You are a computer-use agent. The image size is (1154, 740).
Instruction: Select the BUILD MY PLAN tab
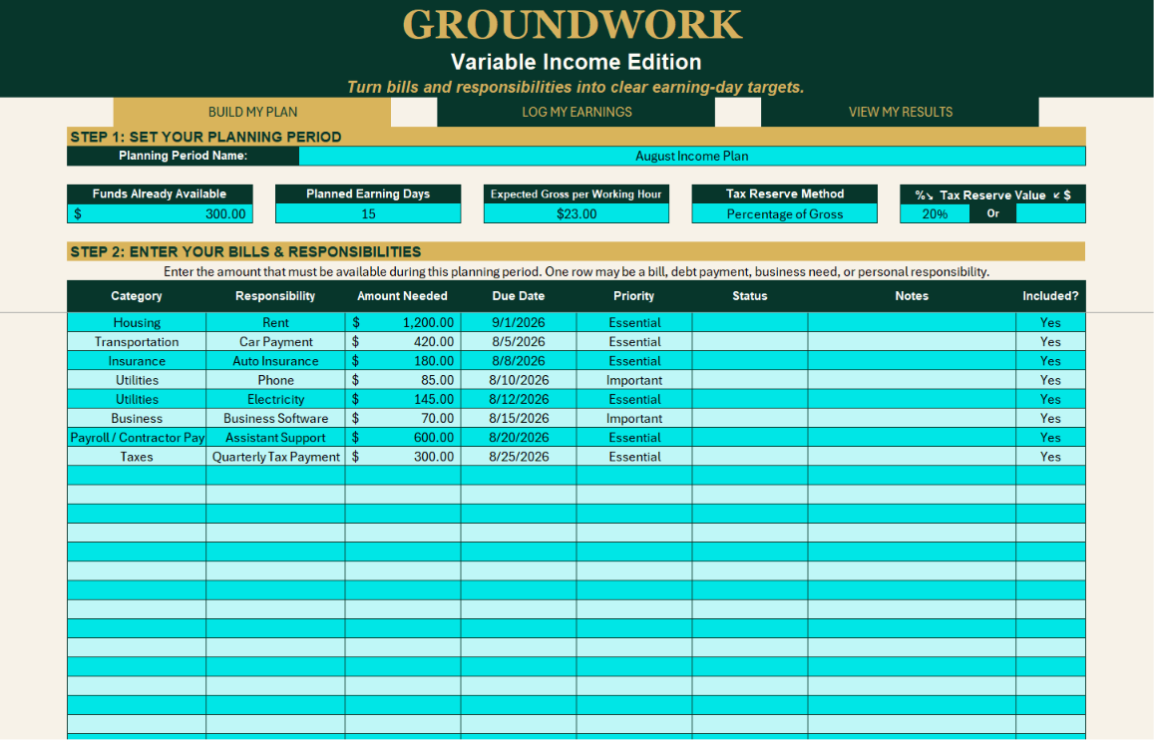252,112
